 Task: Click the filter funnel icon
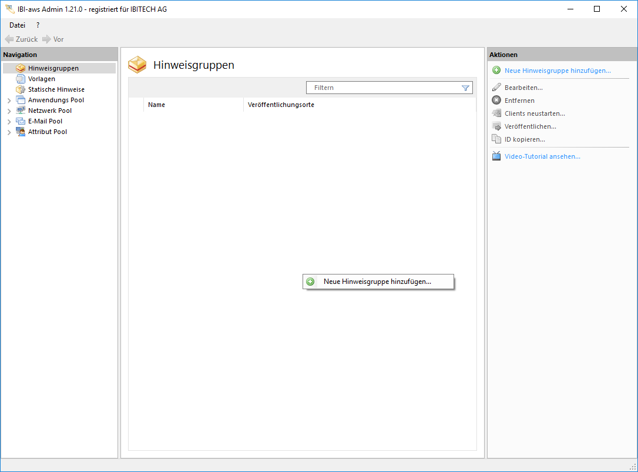click(x=465, y=88)
